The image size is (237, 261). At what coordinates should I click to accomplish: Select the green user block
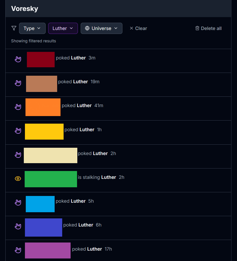(51, 179)
